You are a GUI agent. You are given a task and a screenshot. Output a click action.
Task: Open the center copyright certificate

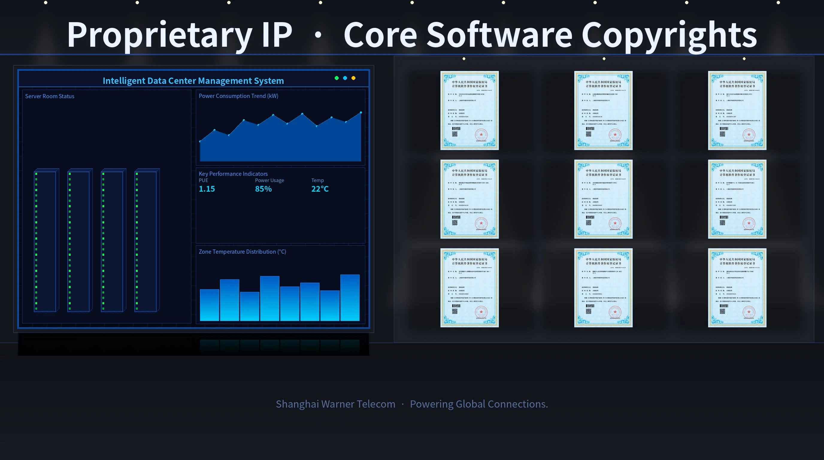(603, 199)
